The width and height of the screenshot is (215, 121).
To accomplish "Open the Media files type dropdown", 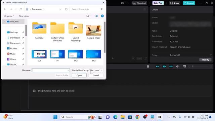I will (x=87, y=70).
